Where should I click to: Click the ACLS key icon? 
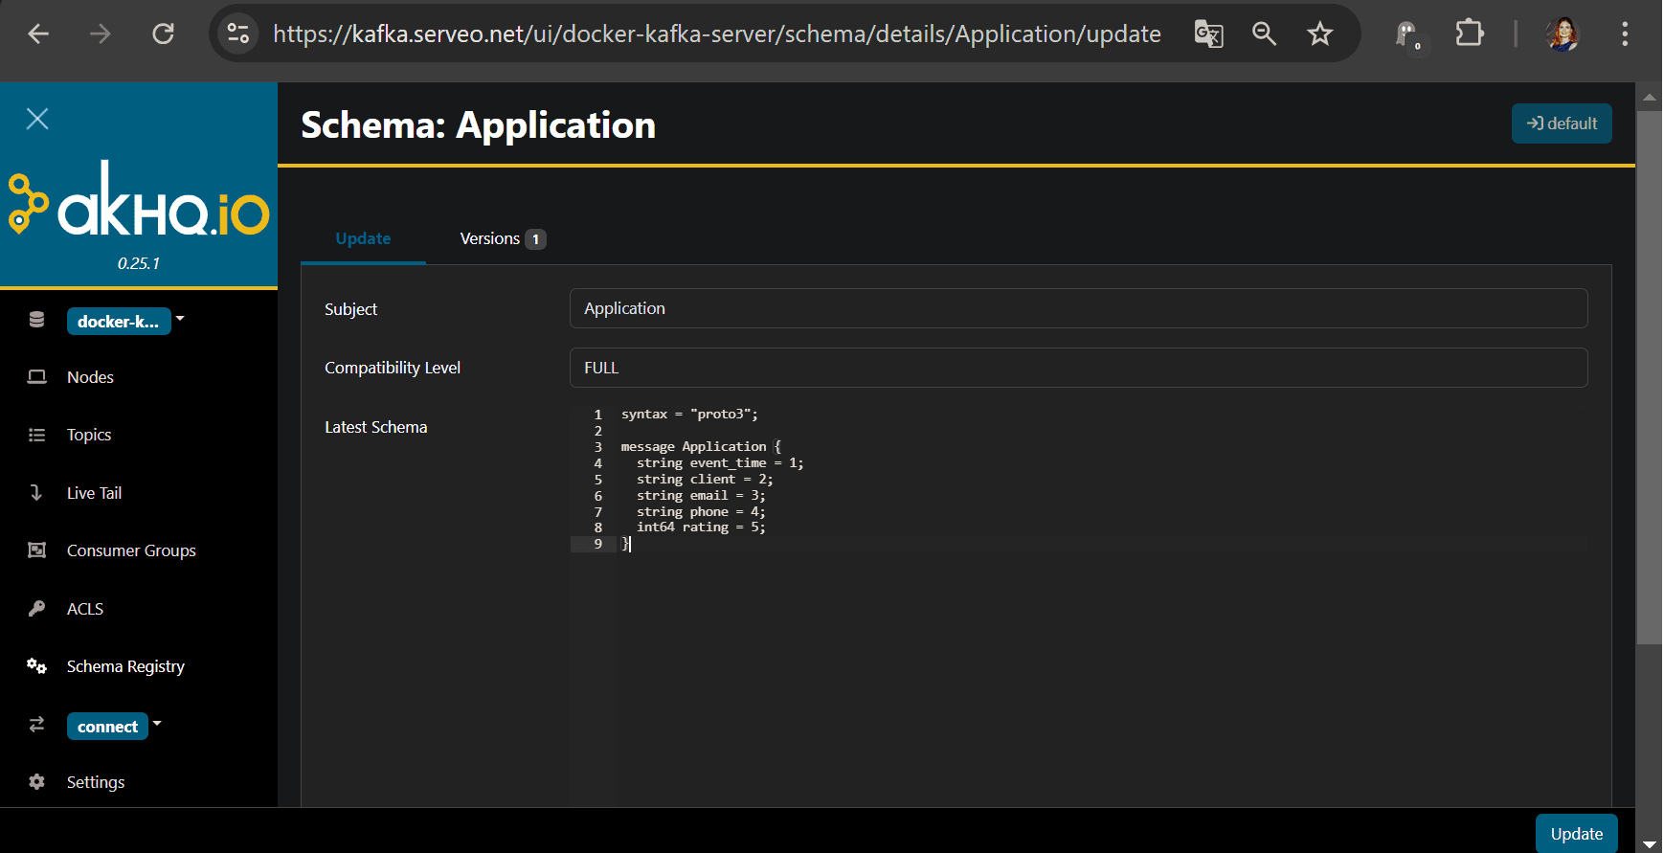click(36, 609)
